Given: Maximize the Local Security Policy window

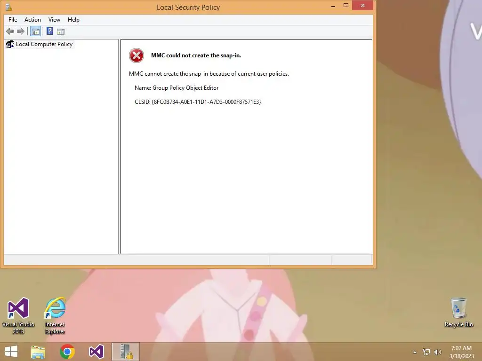Looking at the screenshot, I should [346, 6].
